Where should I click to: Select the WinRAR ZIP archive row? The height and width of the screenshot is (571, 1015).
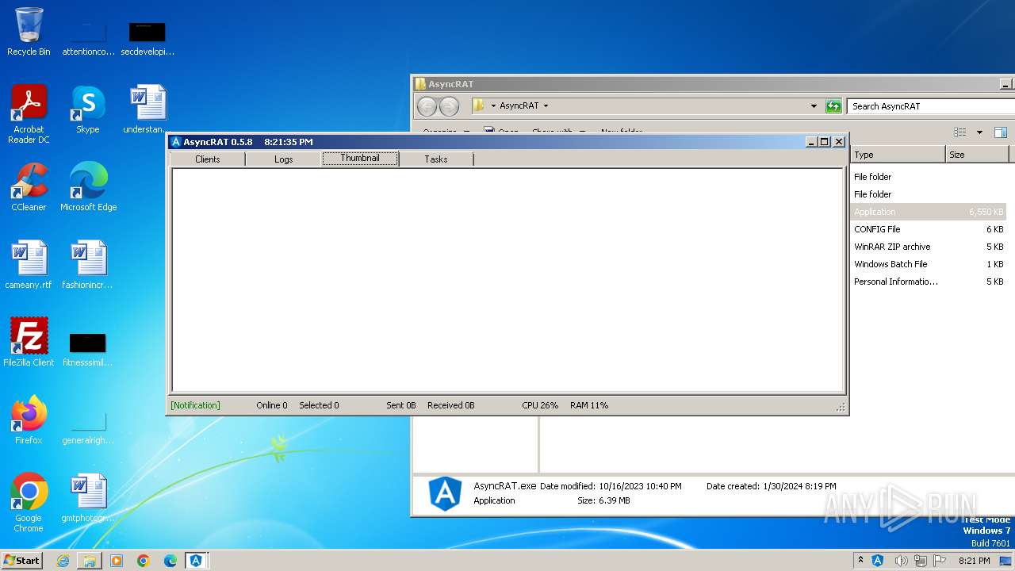coord(929,247)
